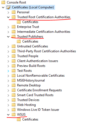Click the Certificates (Local Computer) snap-in icon
The height and width of the screenshot is (130, 106).
tap(8, 7)
